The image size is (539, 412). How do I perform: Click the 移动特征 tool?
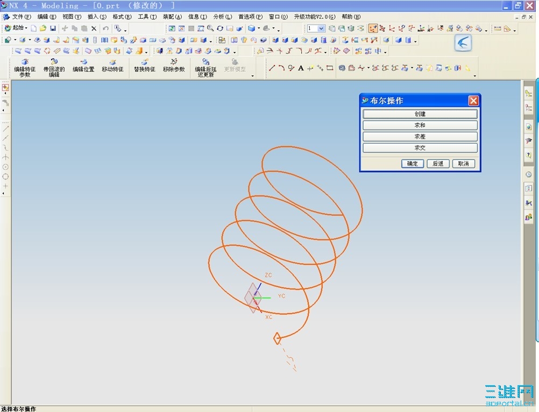click(x=112, y=66)
